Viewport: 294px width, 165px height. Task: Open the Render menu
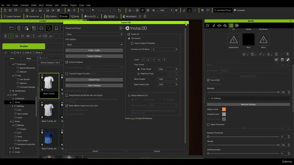pos(49,5)
